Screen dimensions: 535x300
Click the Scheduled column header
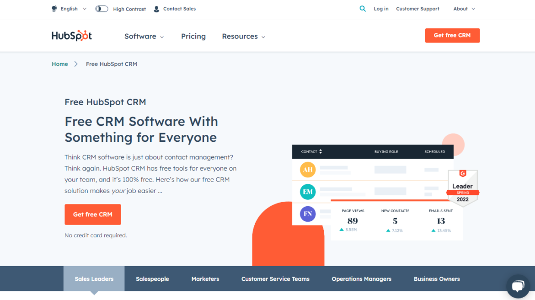pos(434,151)
